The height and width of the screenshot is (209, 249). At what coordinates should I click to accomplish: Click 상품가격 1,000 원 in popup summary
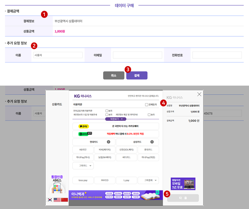[183, 112]
